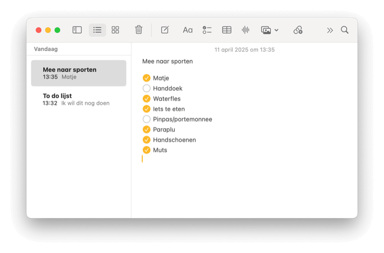Minimize the window with yellow button
This screenshot has width=384, height=253.
tap(48, 30)
